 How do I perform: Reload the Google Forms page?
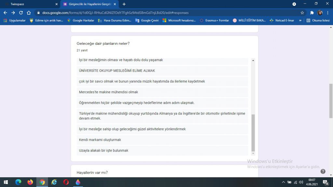21,13
